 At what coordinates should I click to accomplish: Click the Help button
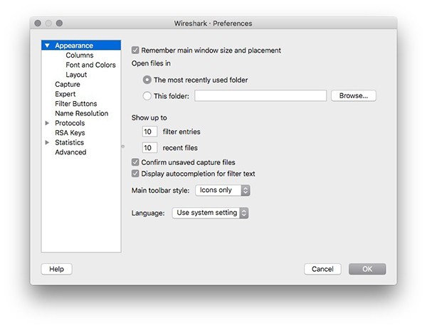point(57,269)
